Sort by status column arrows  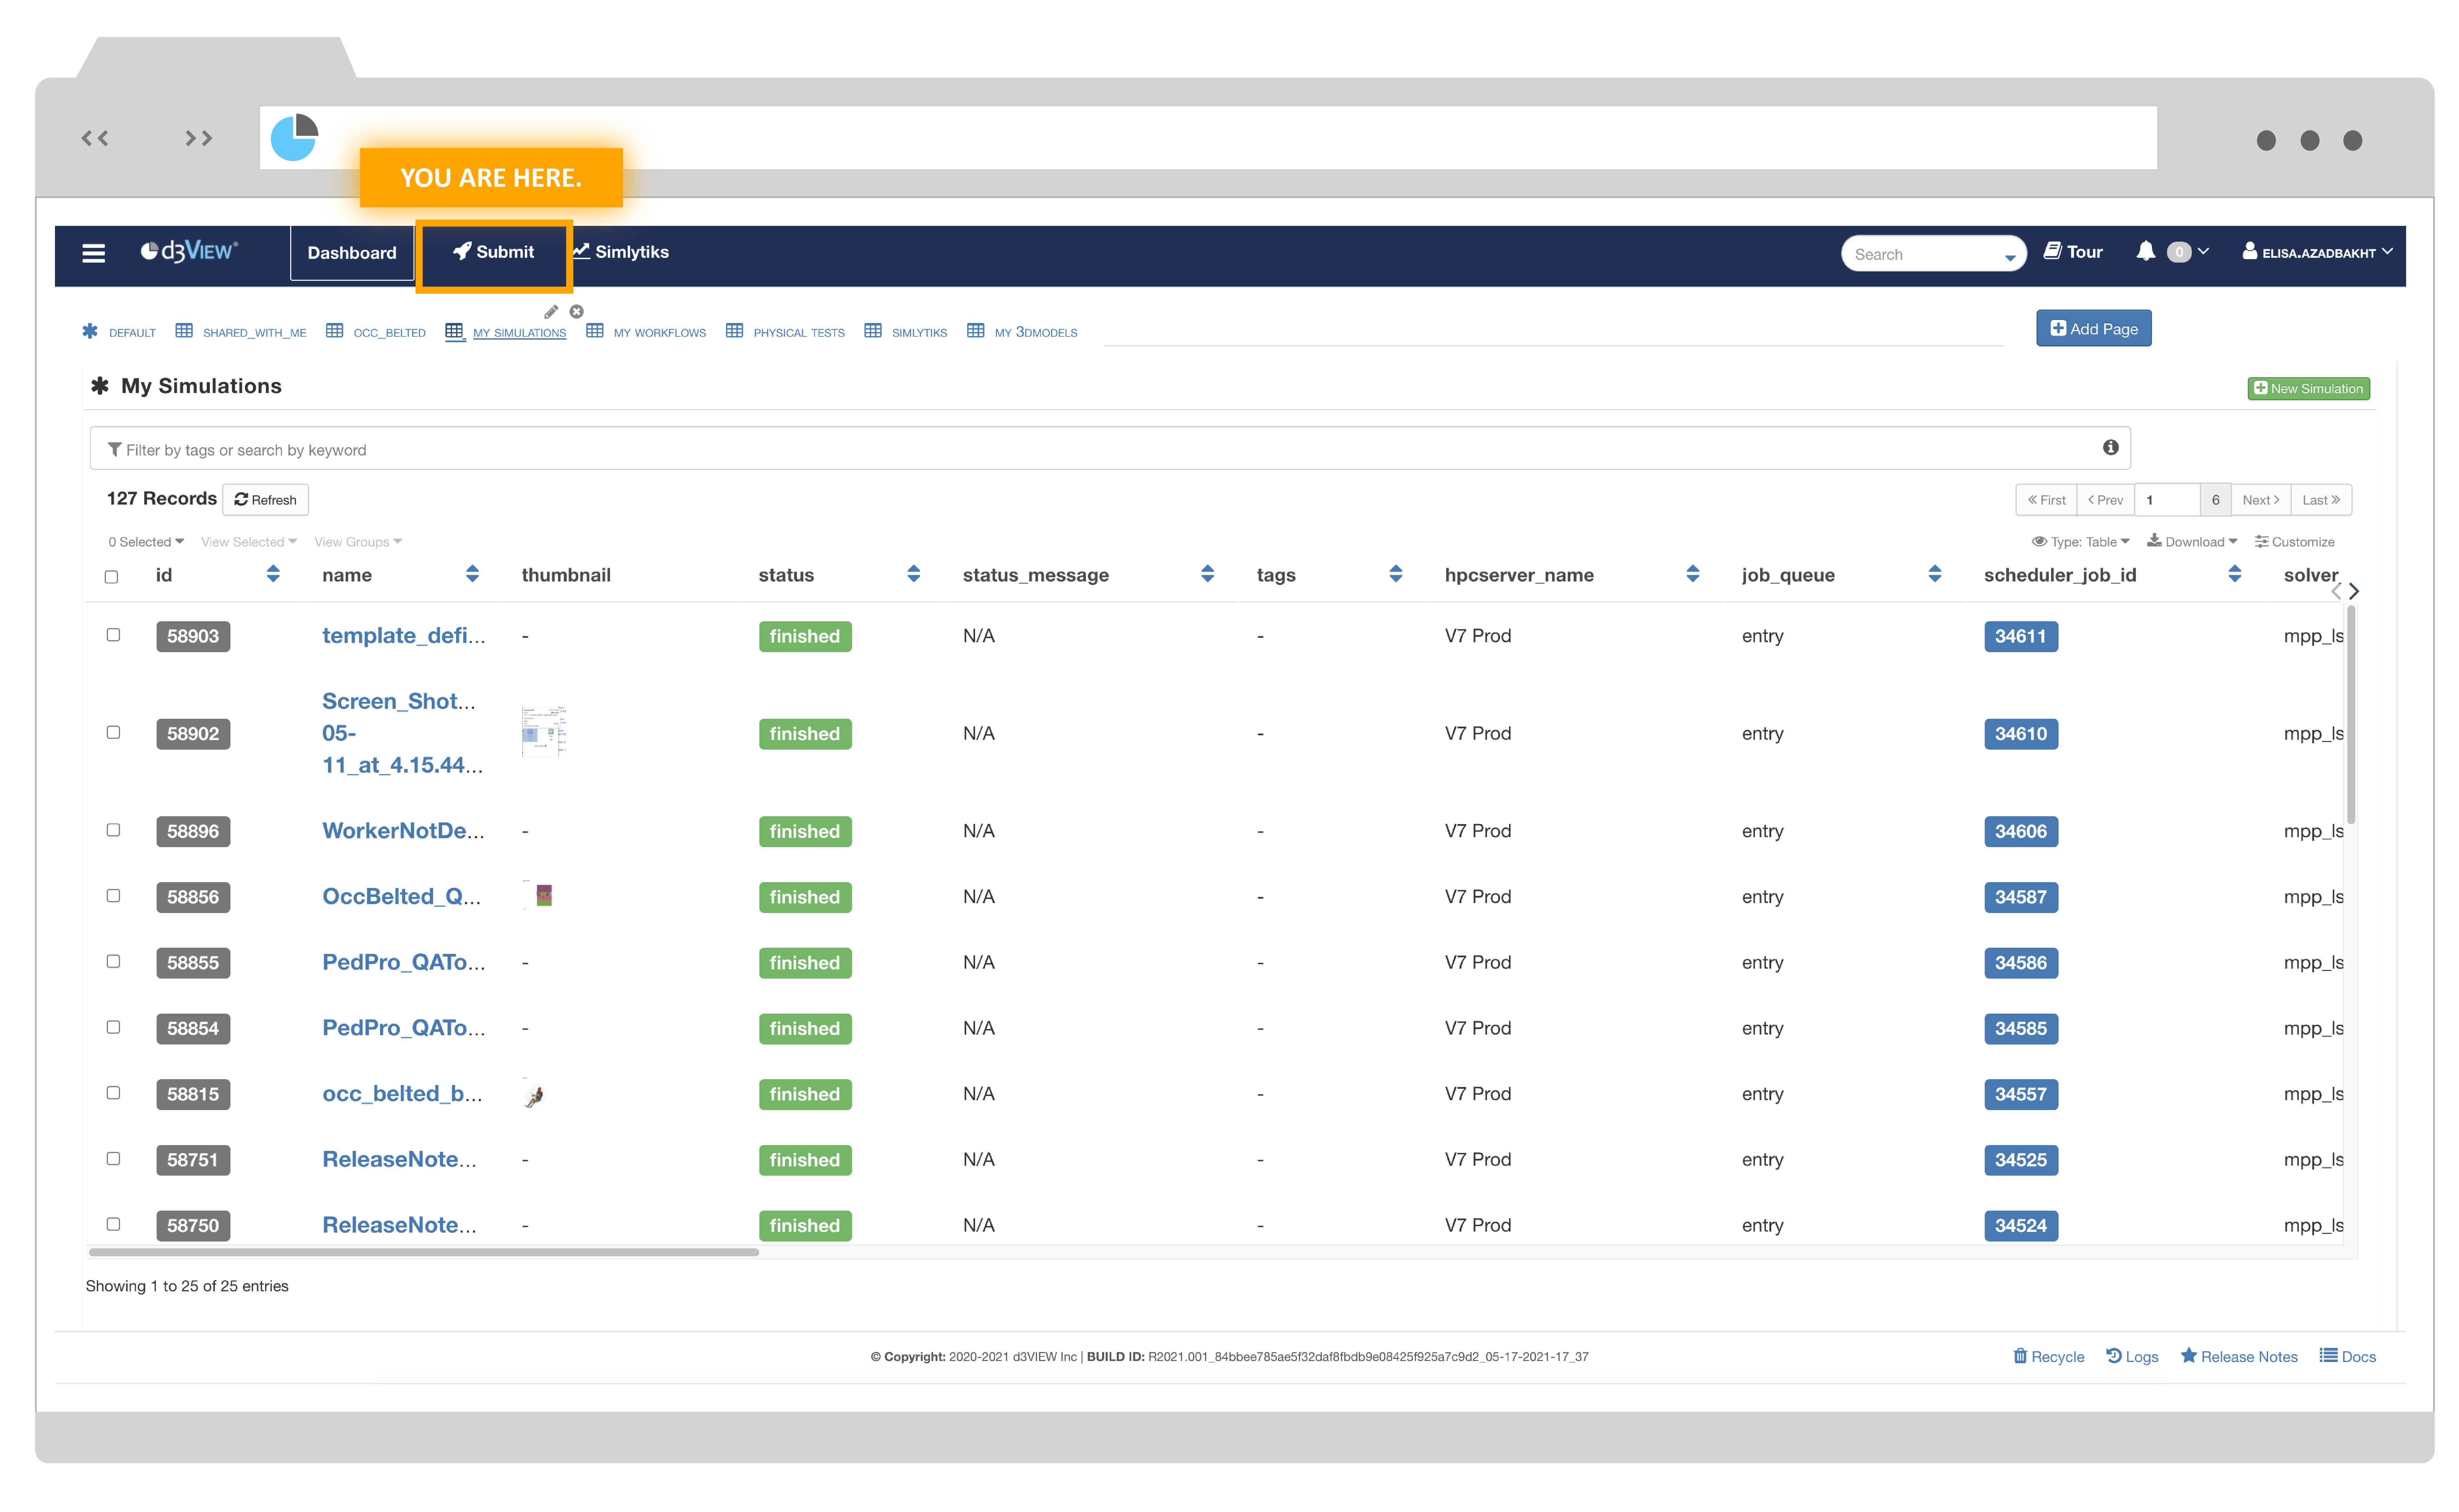(x=914, y=574)
